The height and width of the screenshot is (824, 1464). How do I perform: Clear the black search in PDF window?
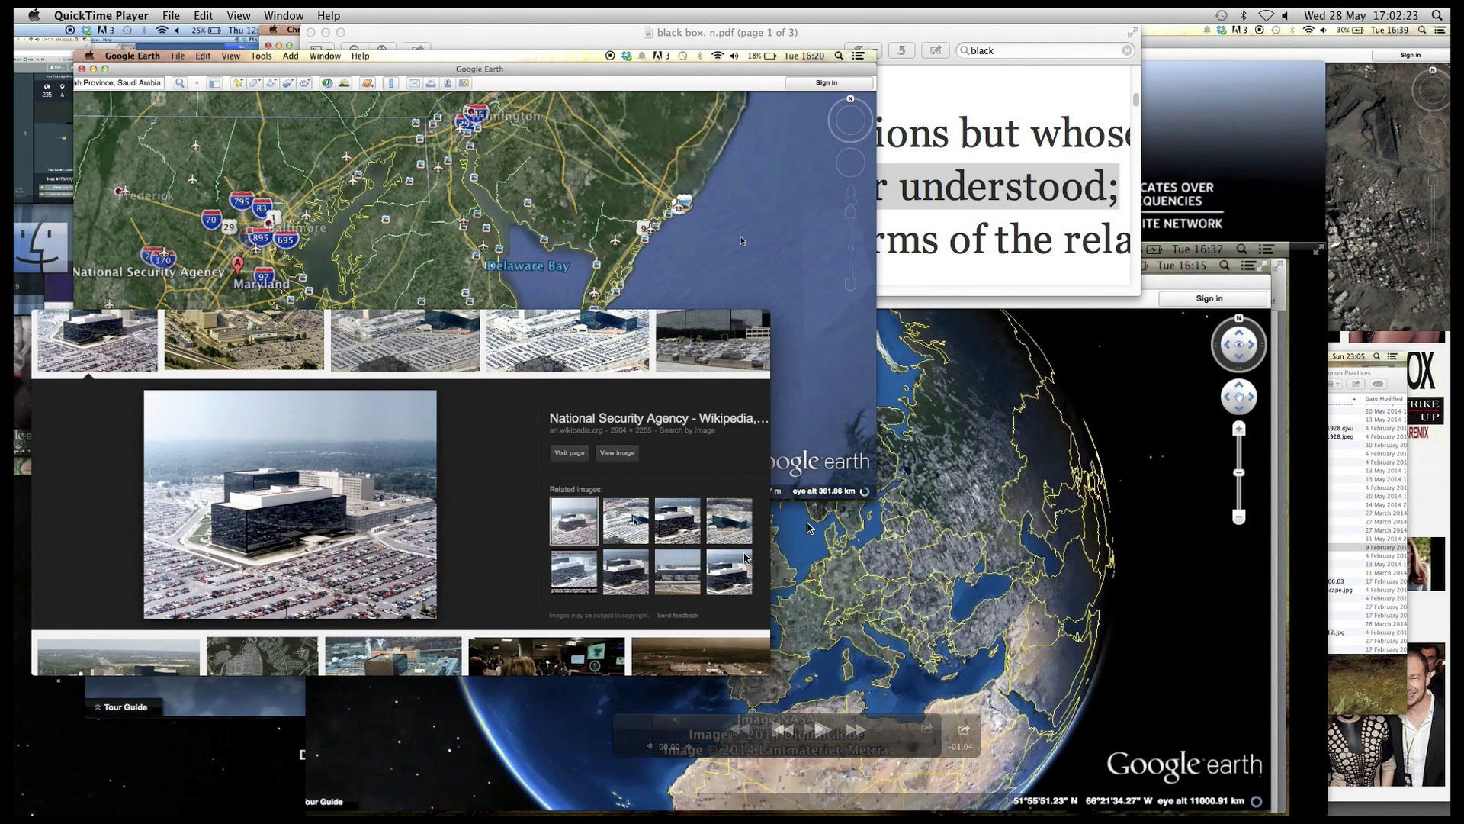pyautogui.click(x=1126, y=50)
